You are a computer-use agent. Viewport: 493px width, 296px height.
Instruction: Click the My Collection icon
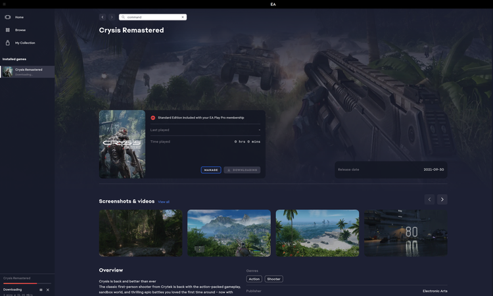pyautogui.click(x=8, y=43)
